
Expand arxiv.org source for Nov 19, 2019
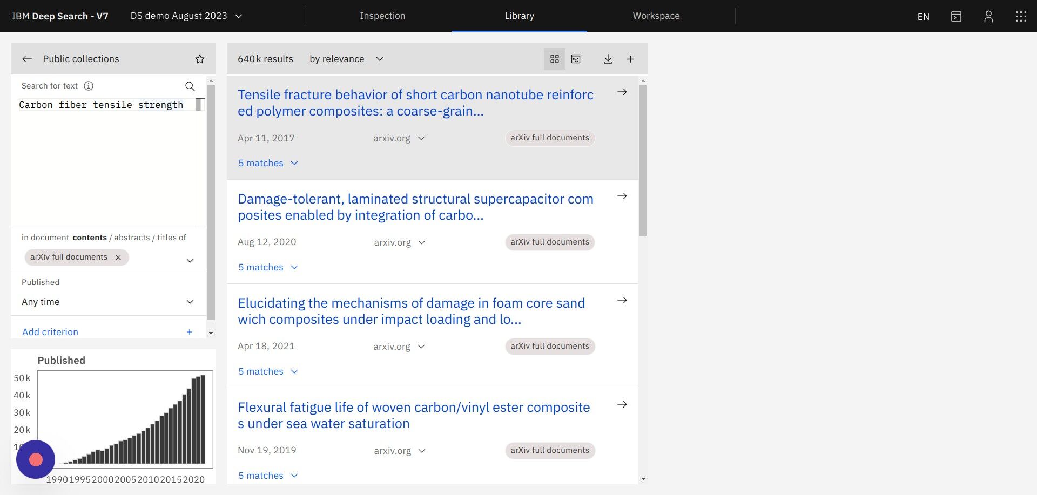coord(400,451)
